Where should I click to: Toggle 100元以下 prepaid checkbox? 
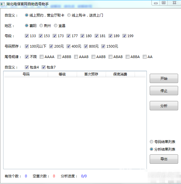tap(27, 46)
